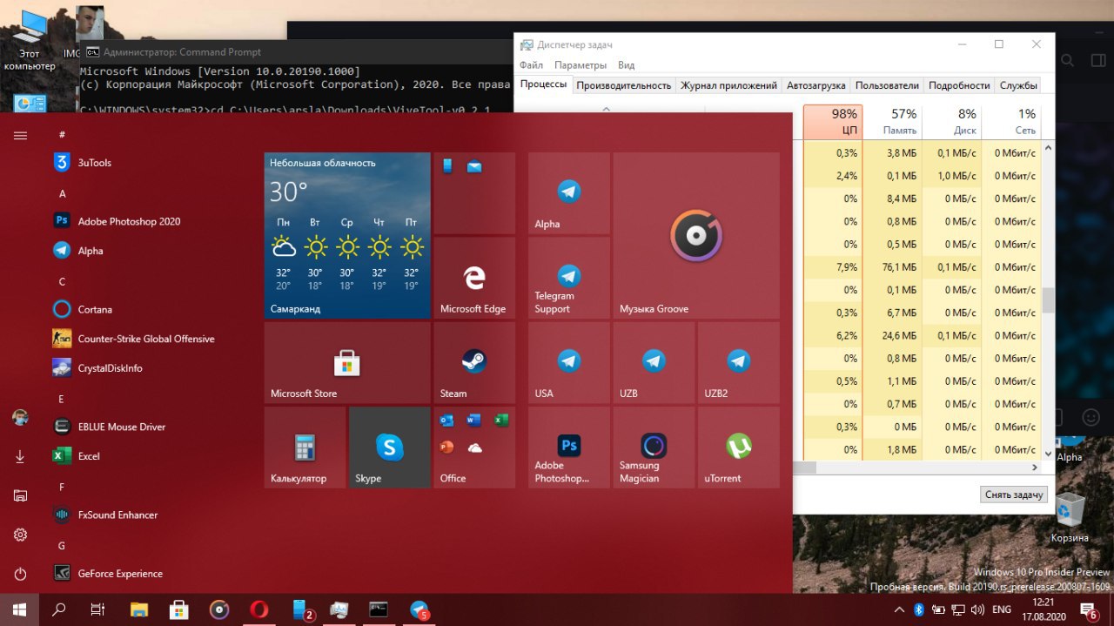Switch to Пользователи tab

pos(887,85)
